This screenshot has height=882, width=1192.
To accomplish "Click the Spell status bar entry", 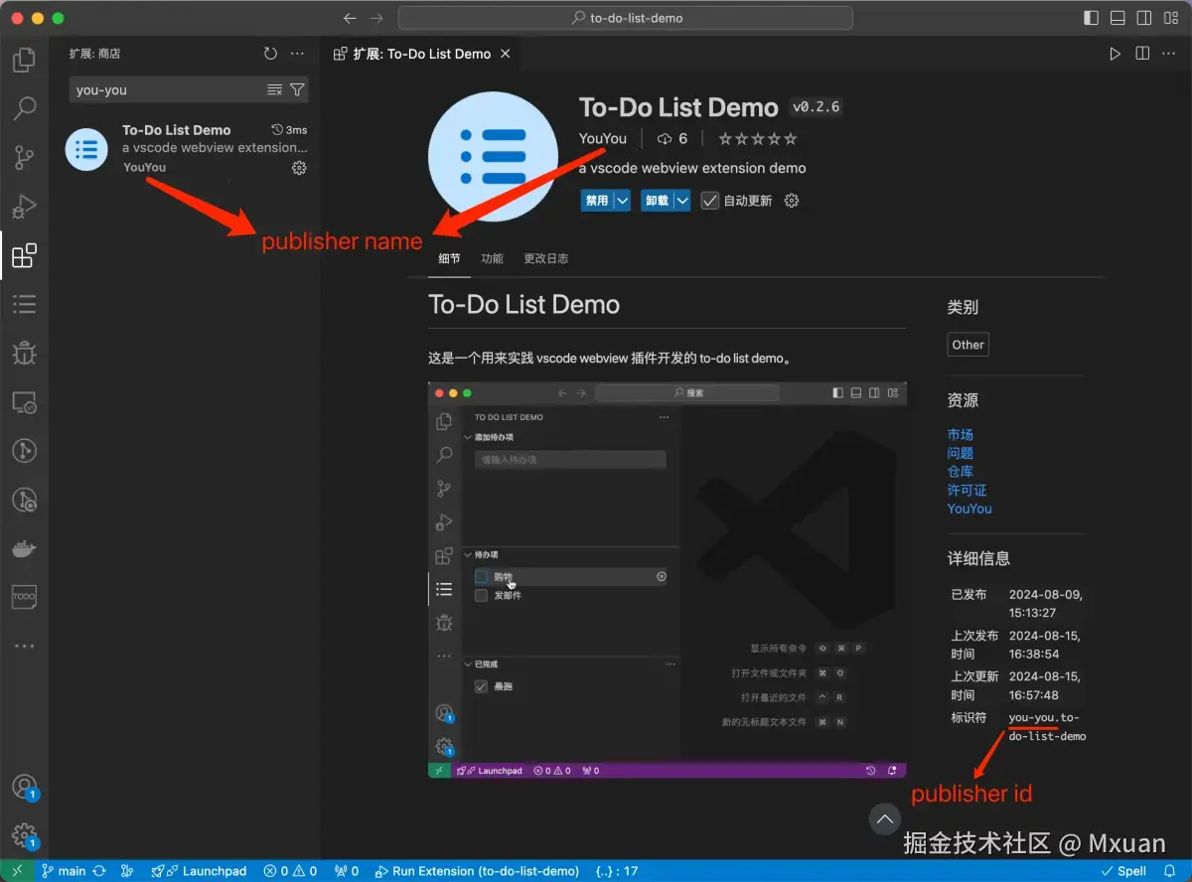I will [1122, 871].
